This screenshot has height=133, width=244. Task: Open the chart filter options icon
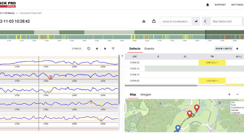click(113, 49)
